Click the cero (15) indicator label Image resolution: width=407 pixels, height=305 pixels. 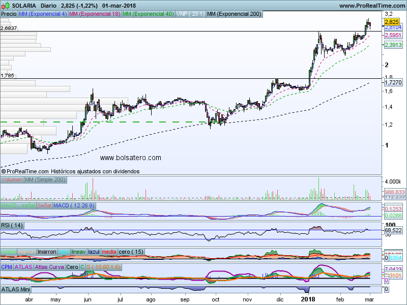click(x=131, y=252)
